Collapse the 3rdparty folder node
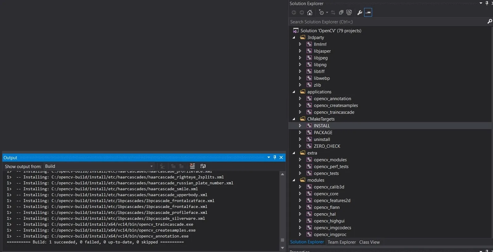 point(294,37)
